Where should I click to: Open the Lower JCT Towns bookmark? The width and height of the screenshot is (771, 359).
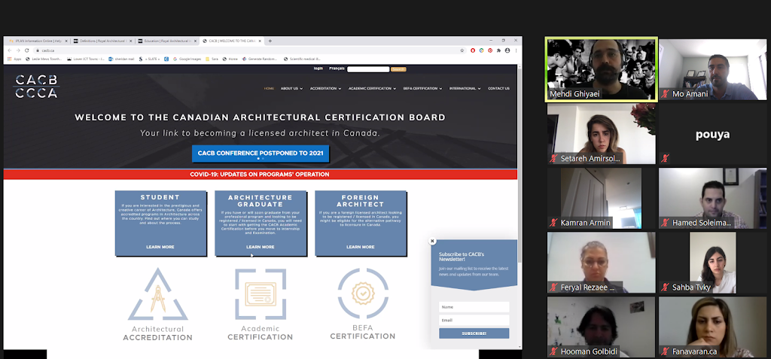coord(86,59)
